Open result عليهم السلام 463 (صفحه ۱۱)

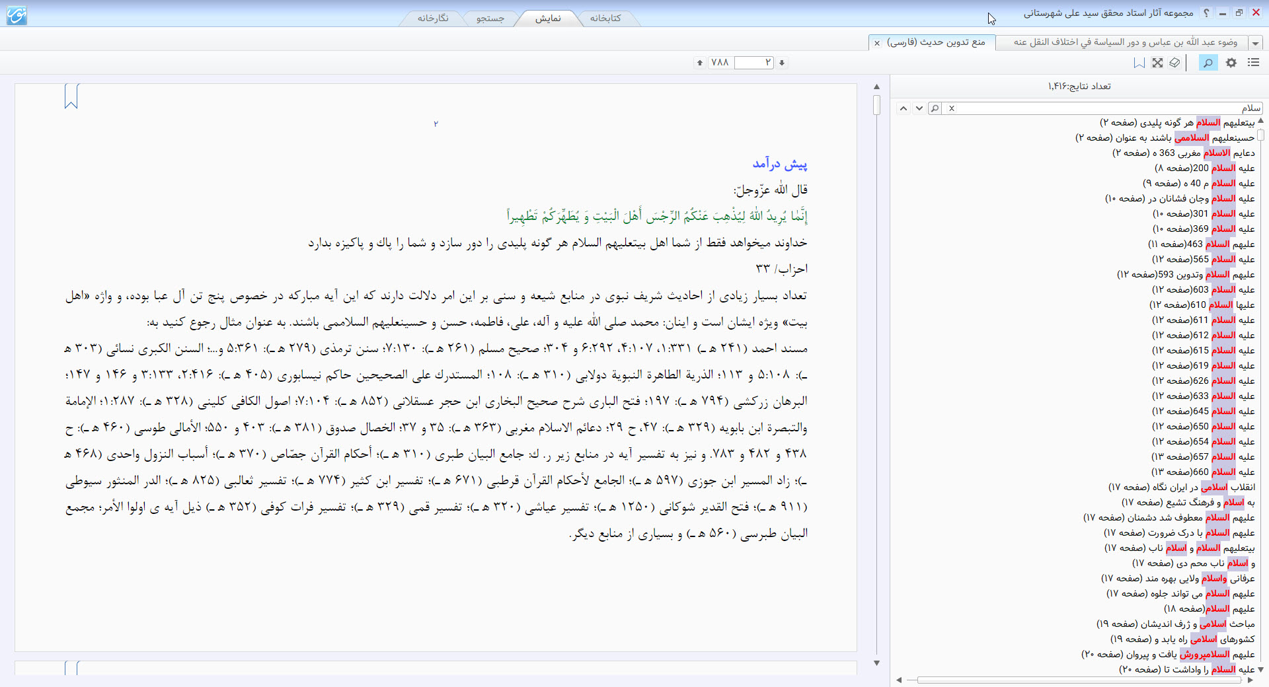[1201, 244]
